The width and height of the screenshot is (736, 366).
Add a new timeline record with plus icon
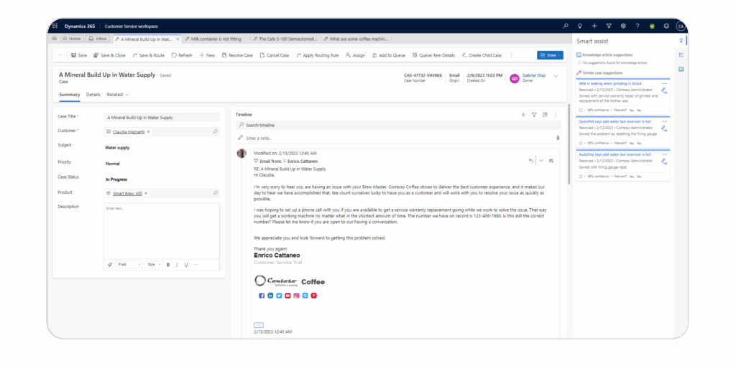tap(523, 114)
